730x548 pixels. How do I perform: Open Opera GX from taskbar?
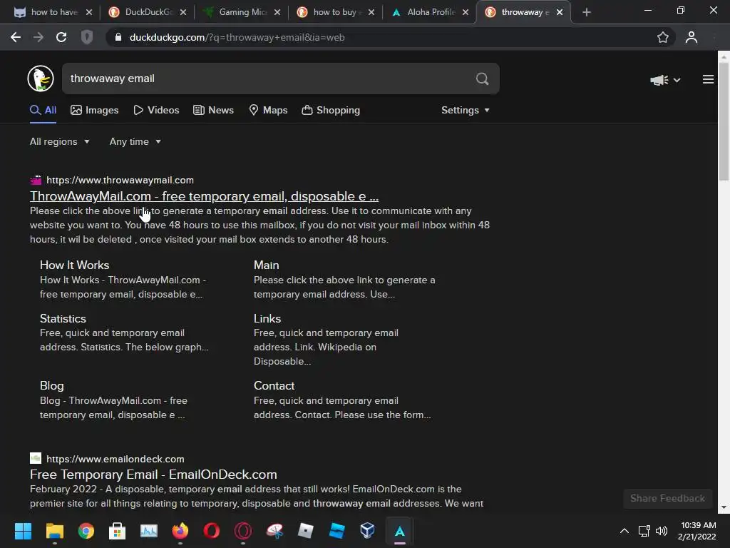pyautogui.click(x=243, y=531)
